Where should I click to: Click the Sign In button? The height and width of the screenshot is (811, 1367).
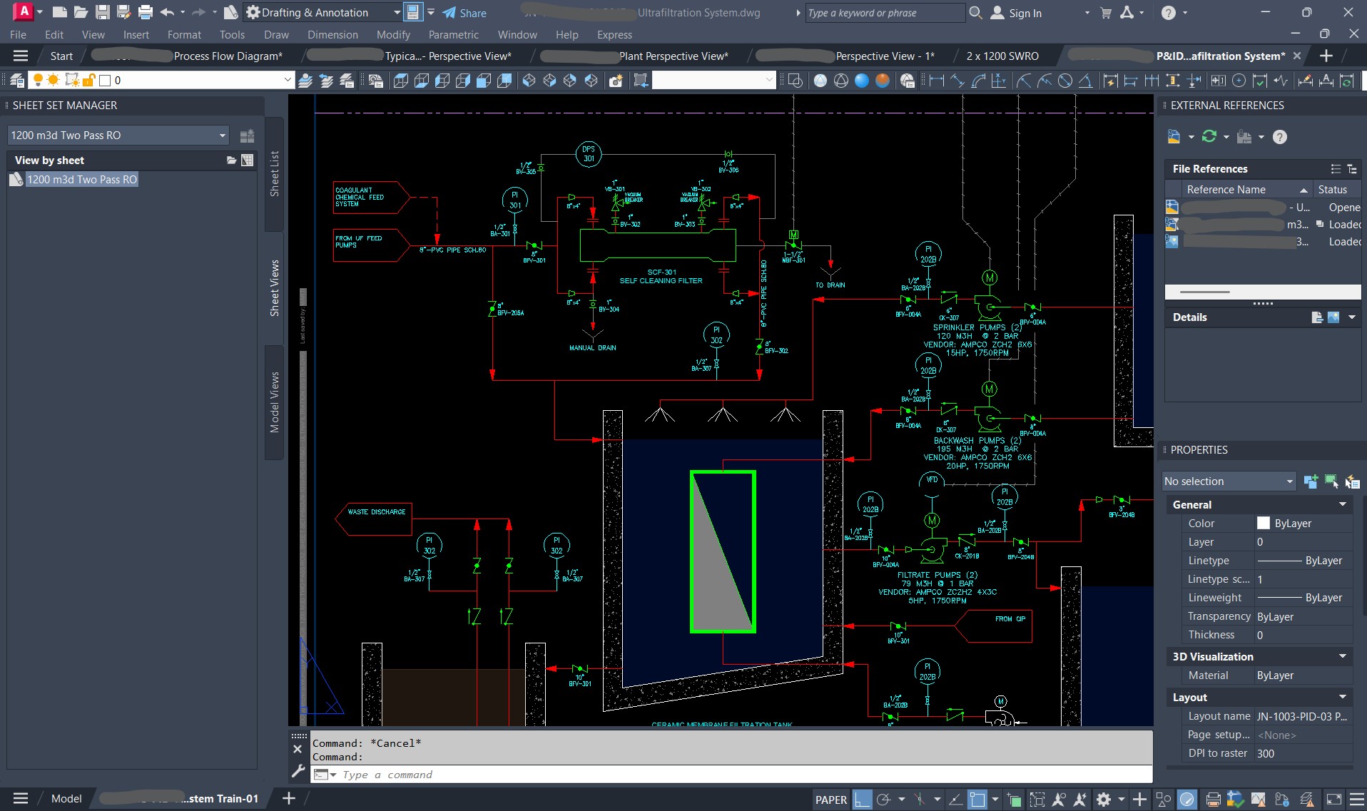[x=1017, y=13]
